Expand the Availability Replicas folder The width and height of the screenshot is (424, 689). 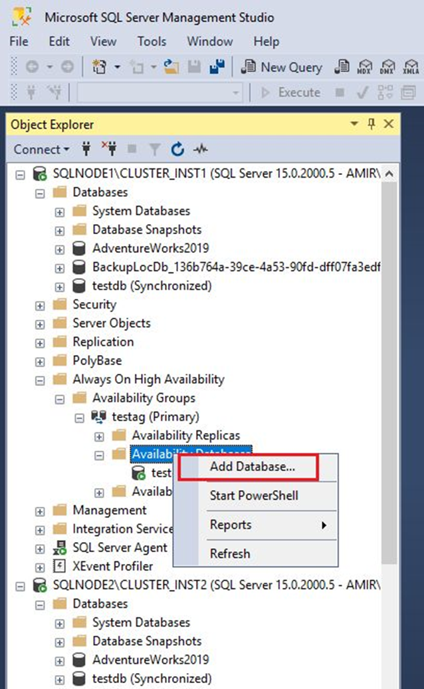[100, 436]
